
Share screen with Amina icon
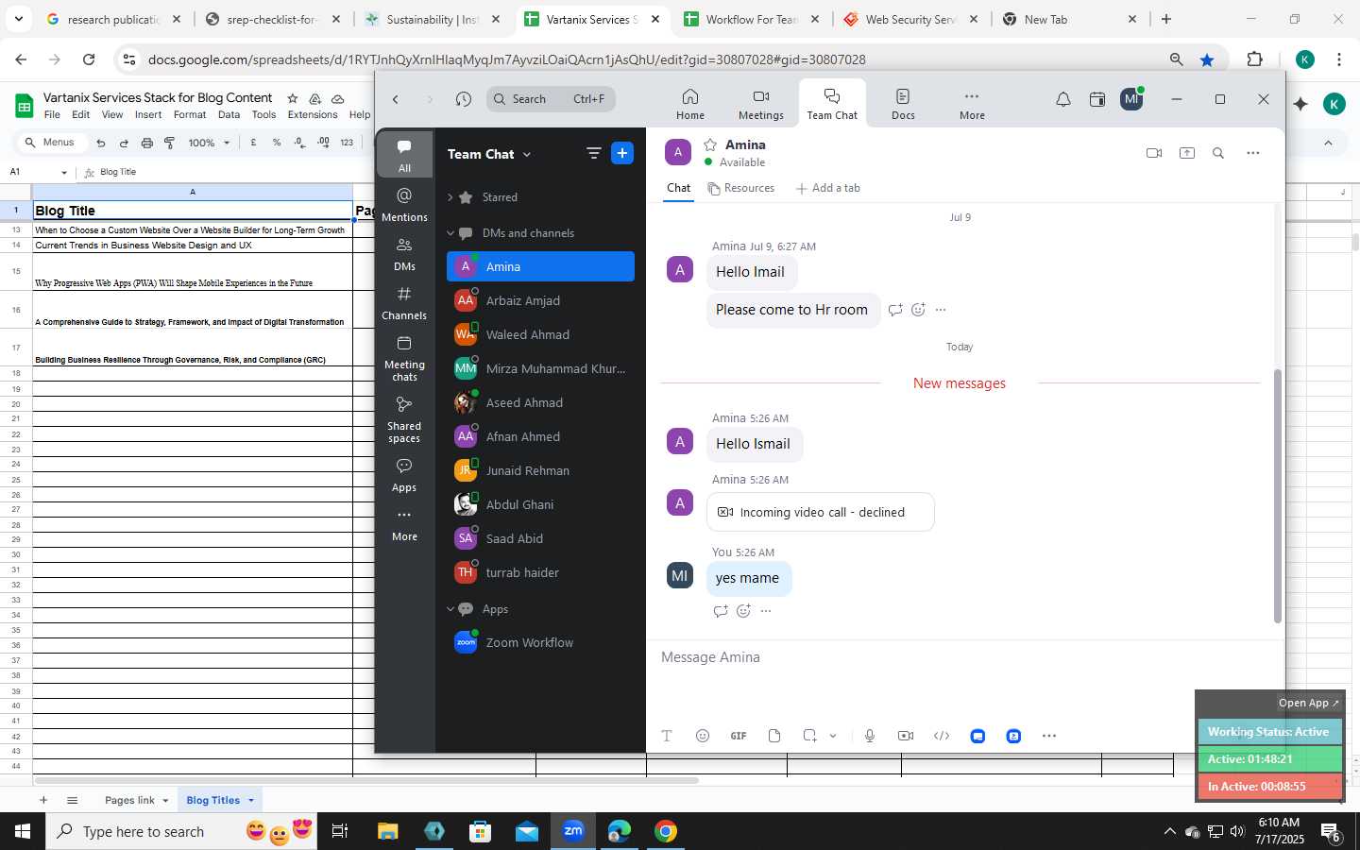[1187, 153]
